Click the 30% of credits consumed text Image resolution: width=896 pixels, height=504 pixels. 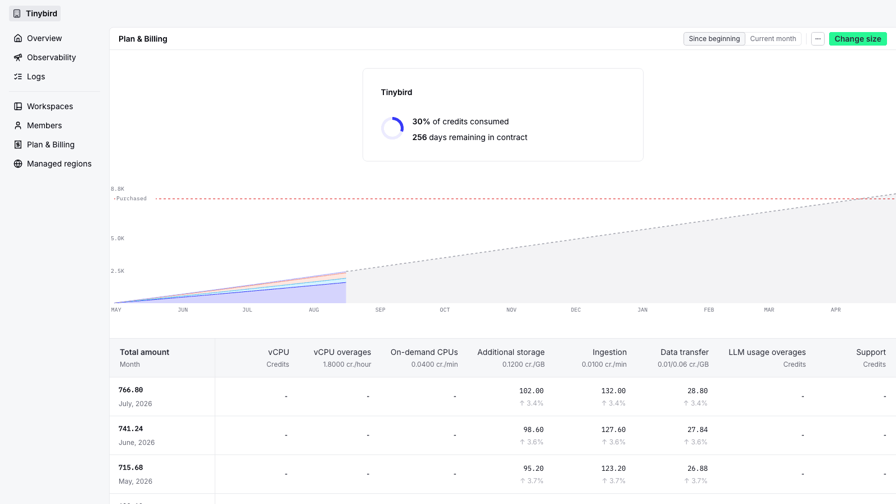[460, 121]
